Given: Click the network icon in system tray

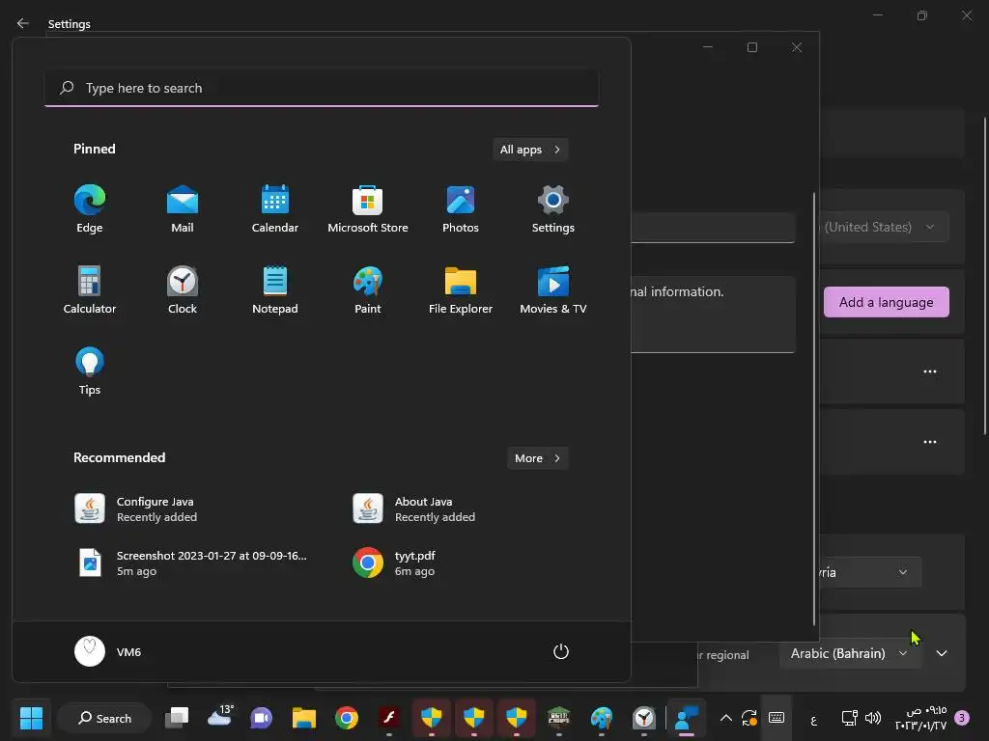Looking at the screenshot, I should tap(849, 718).
